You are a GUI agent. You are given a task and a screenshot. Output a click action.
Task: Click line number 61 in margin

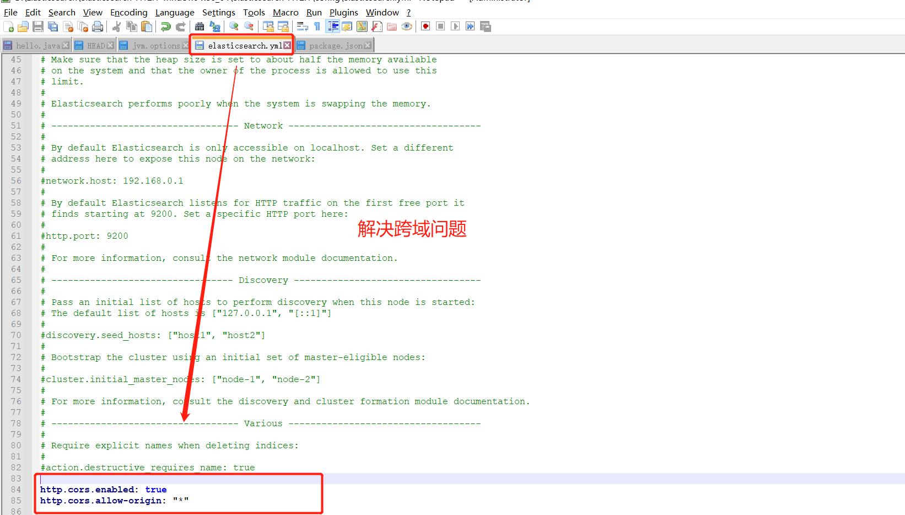click(x=16, y=236)
